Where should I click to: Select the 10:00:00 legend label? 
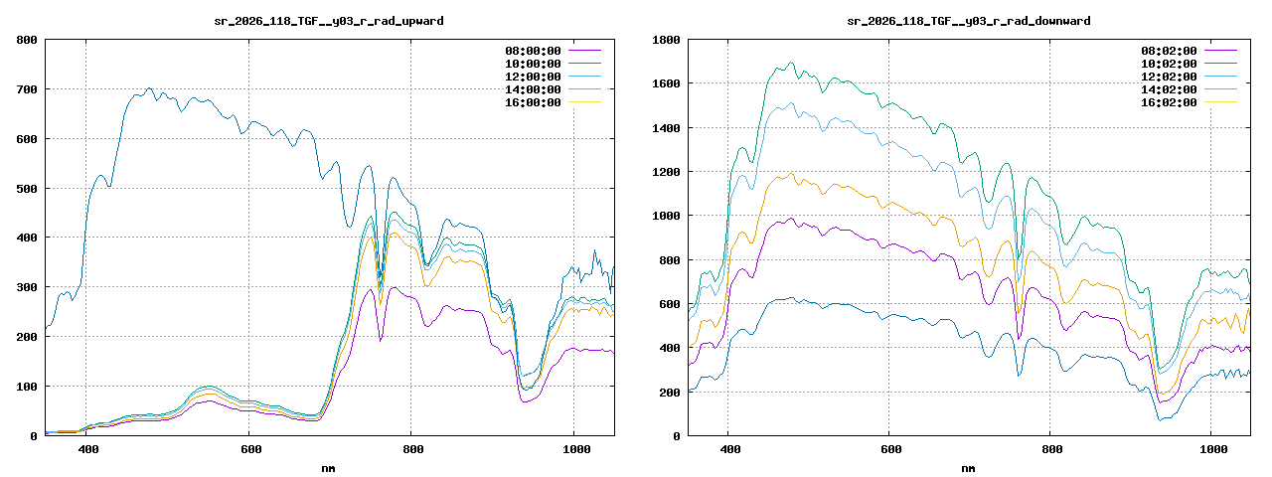[533, 64]
